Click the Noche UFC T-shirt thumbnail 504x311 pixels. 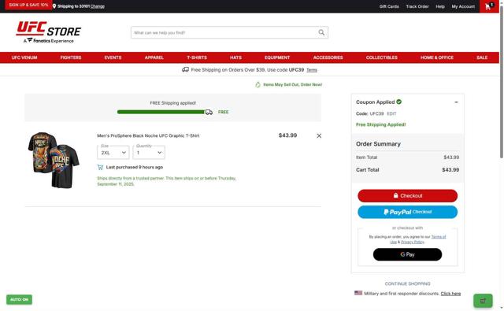[54, 160]
